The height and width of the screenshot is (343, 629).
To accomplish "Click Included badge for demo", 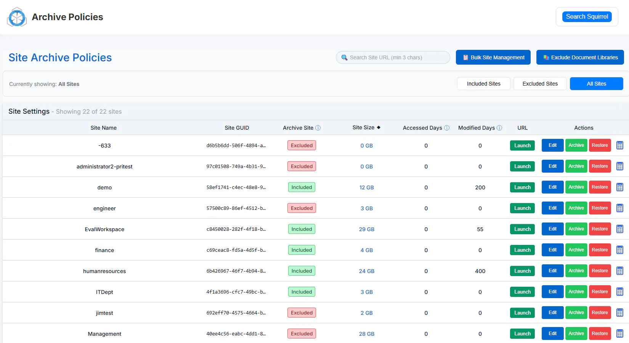I will tap(302, 187).
